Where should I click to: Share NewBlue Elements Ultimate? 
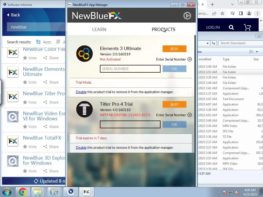51,82
